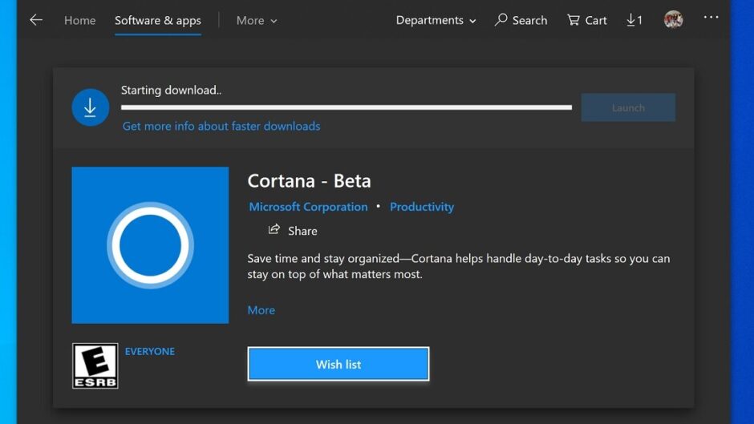Click the Wish list button
Viewport: 754px width, 424px height.
(338, 364)
